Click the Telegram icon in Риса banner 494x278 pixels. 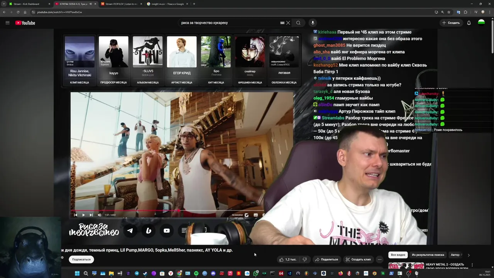click(x=130, y=231)
